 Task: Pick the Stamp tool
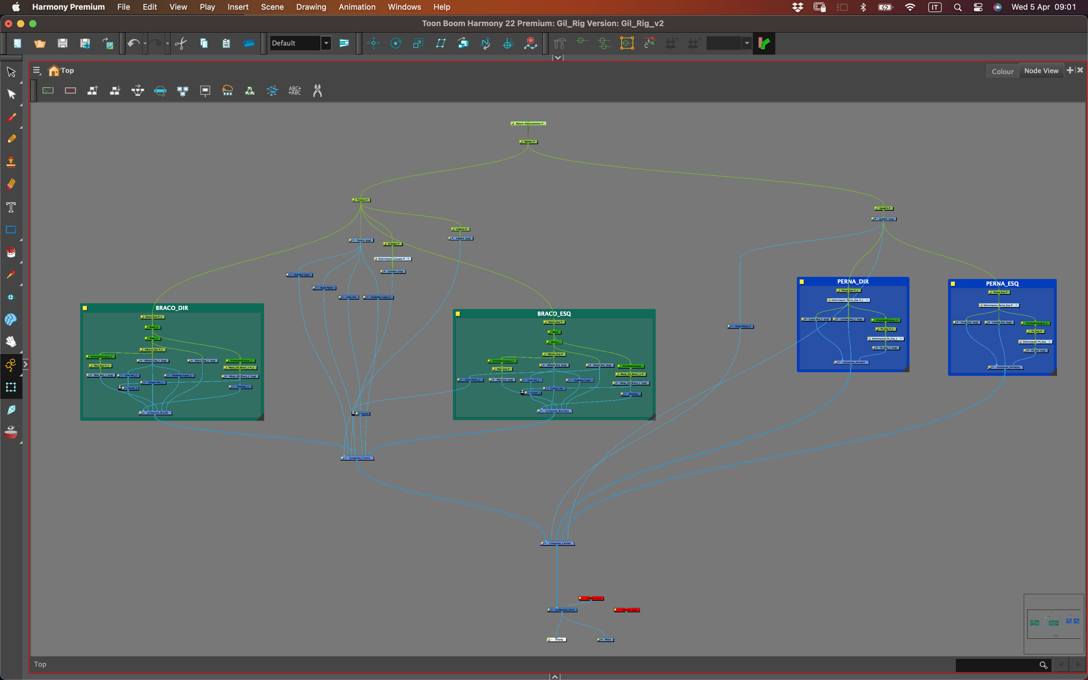(11, 162)
